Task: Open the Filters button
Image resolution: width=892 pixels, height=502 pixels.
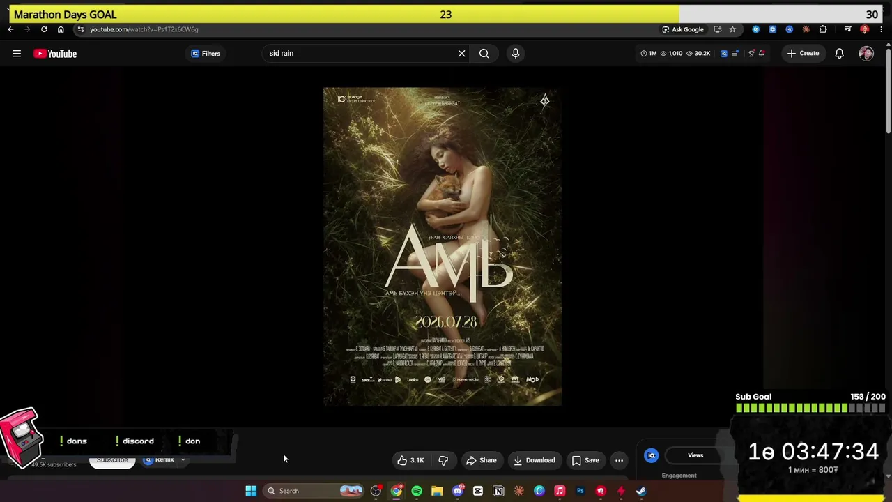Action: point(206,54)
